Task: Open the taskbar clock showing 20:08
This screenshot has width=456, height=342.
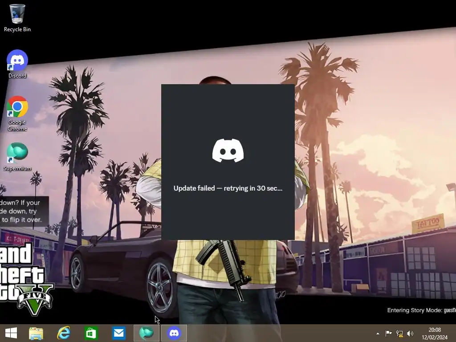Action: 435,334
